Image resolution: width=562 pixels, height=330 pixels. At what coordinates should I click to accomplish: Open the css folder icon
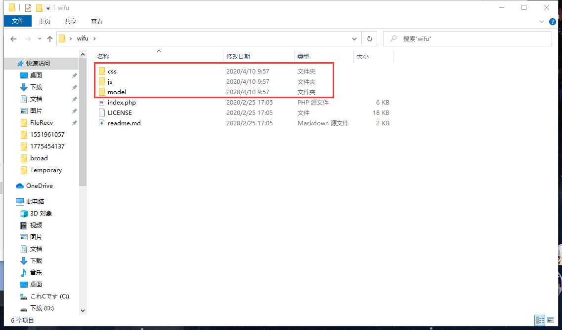click(102, 71)
